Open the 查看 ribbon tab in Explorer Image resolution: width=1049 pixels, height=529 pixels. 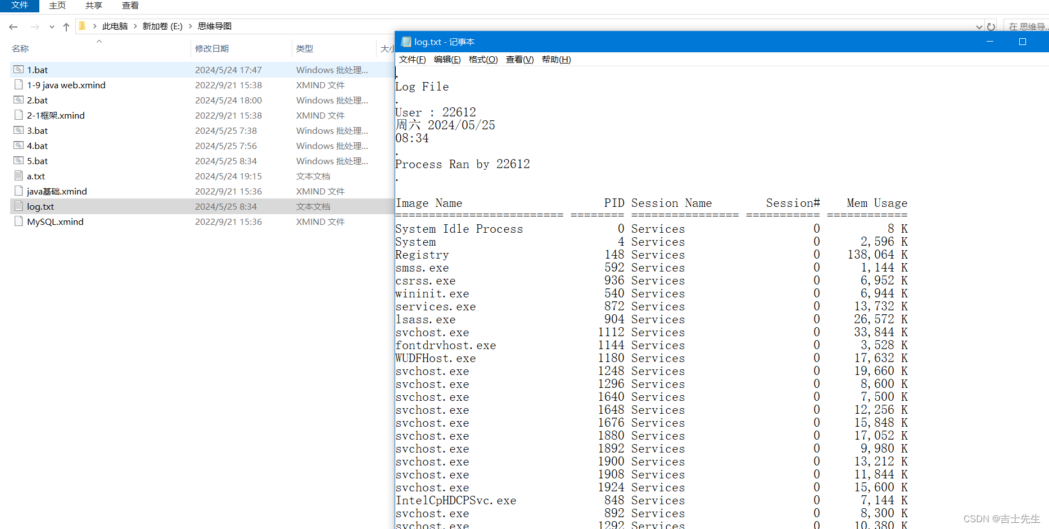pyautogui.click(x=130, y=6)
